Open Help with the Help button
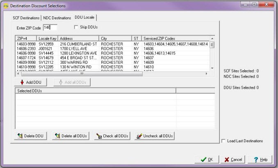This screenshot has width=278, height=168. tap(260, 159)
